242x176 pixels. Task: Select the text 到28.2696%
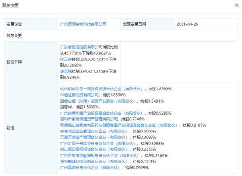[71, 65]
